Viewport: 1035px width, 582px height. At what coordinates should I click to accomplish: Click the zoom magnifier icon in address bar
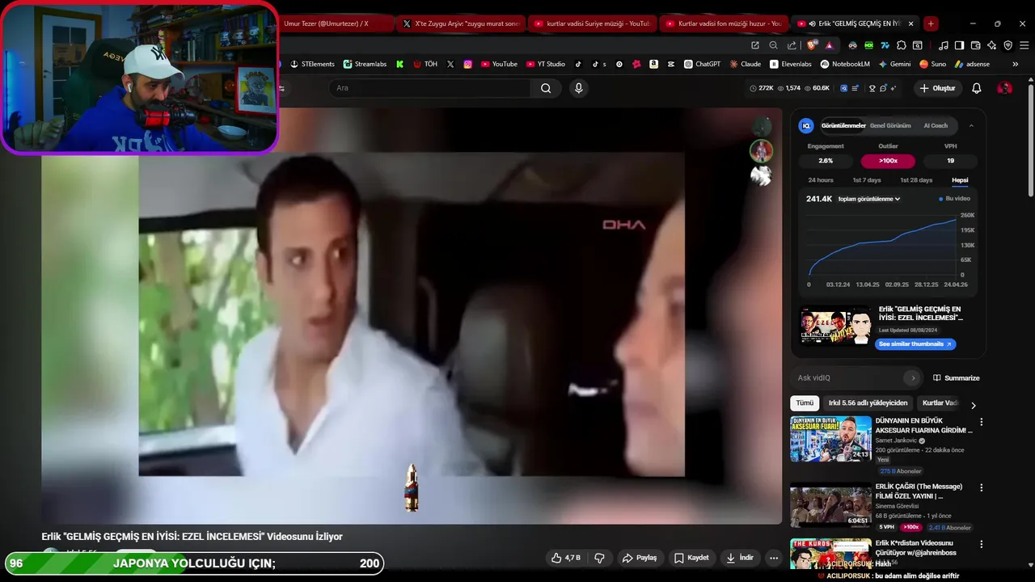(773, 45)
